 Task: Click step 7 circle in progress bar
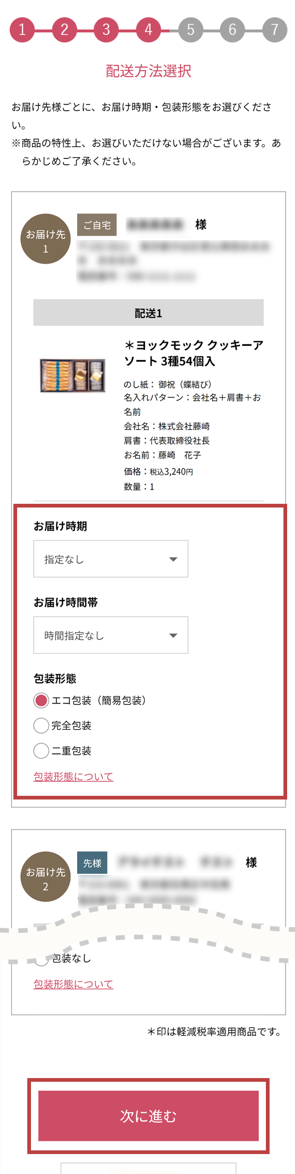(x=275, y=30)
